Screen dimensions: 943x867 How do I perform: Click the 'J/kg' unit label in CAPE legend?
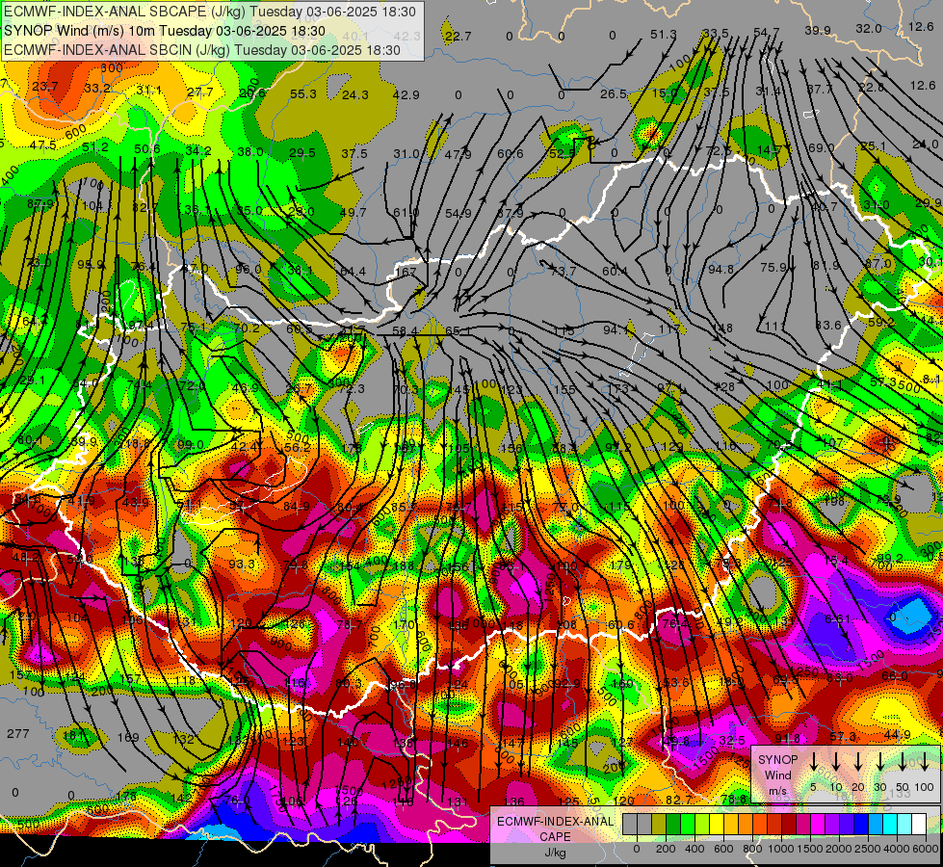(555, 853)
